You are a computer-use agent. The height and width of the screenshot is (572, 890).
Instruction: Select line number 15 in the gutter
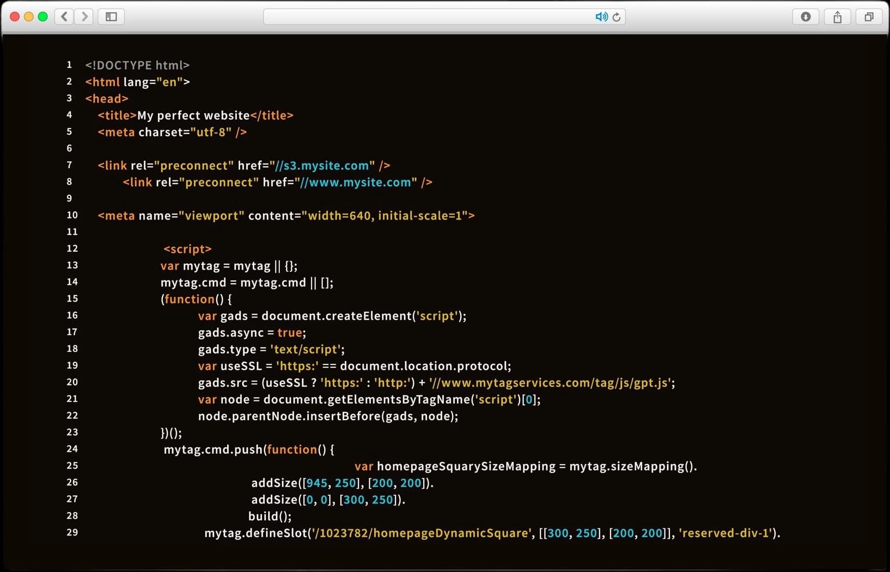[x=72, y=299]
